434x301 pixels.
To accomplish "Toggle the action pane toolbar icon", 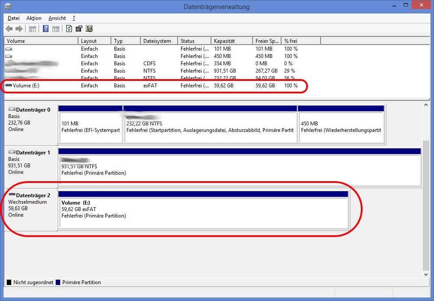I will pos(56,29).
